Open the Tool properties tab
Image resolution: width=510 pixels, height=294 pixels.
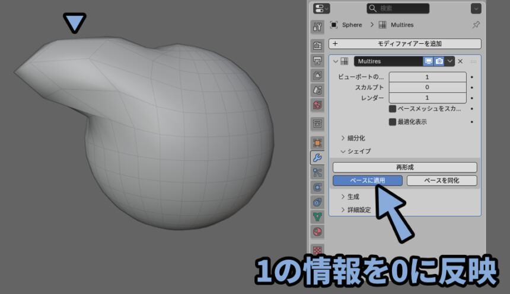click(317, 27)
